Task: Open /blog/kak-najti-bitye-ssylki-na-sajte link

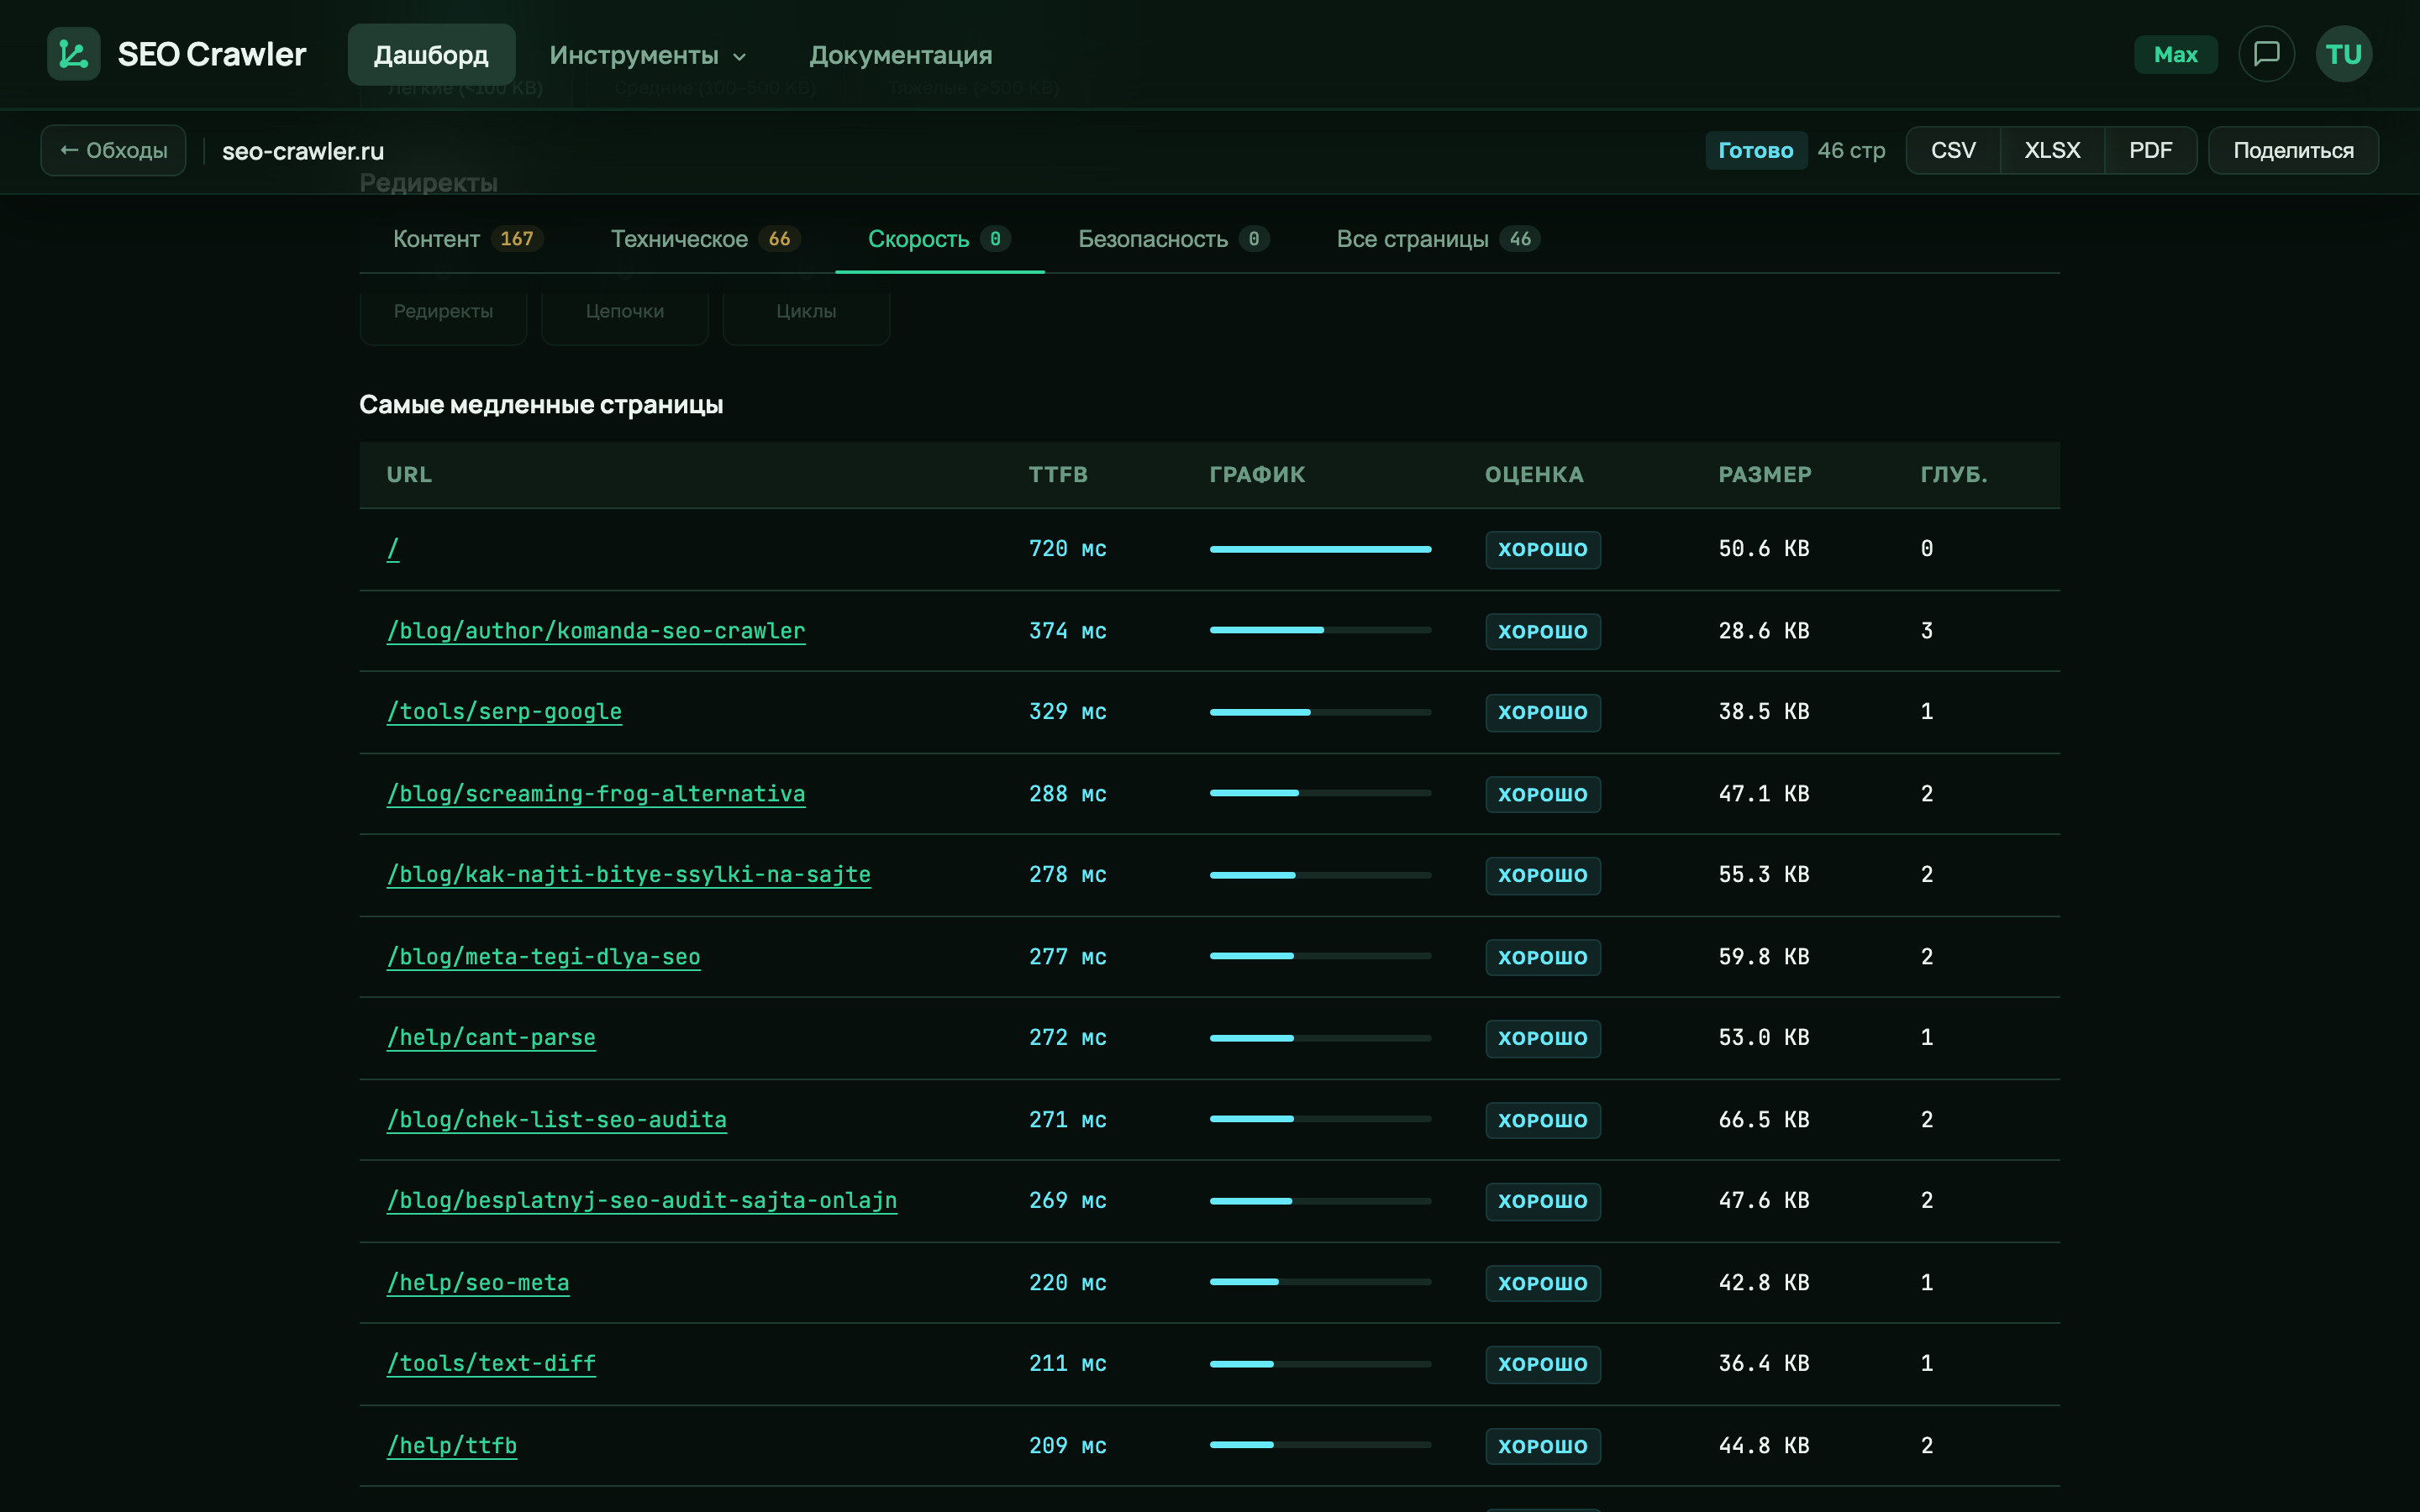Action: click(x=629, y=875)
